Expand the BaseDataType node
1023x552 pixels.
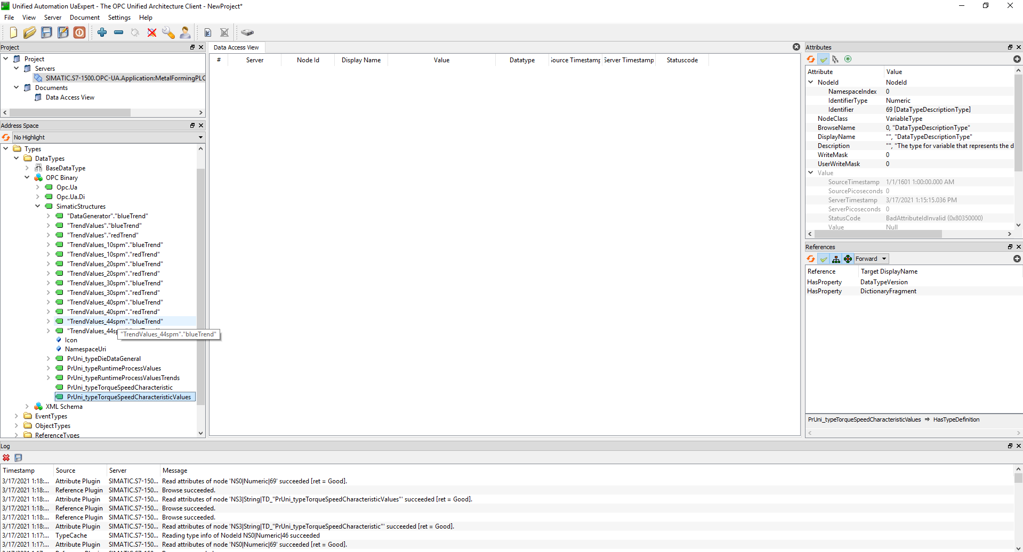coord(27,168)
